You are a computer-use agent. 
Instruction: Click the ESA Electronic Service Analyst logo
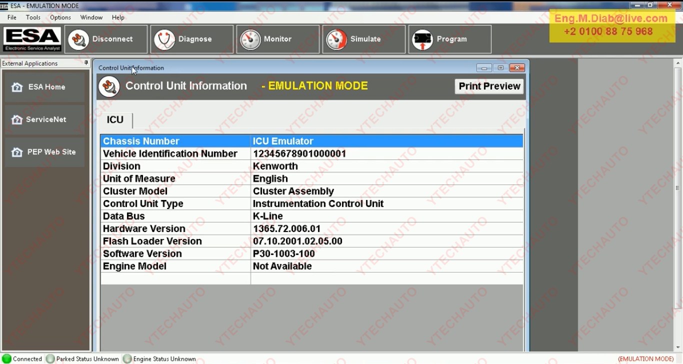(x=31, y=39)
